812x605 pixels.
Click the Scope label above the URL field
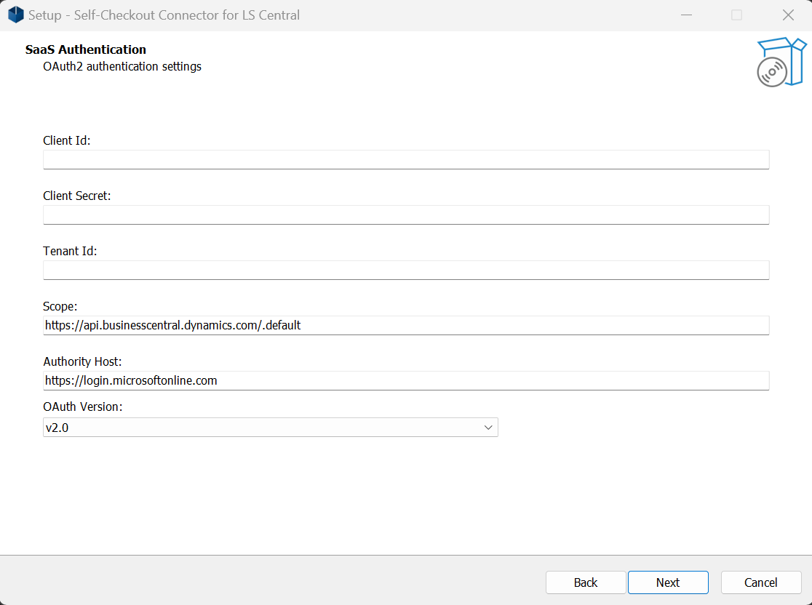coord(60,306)
